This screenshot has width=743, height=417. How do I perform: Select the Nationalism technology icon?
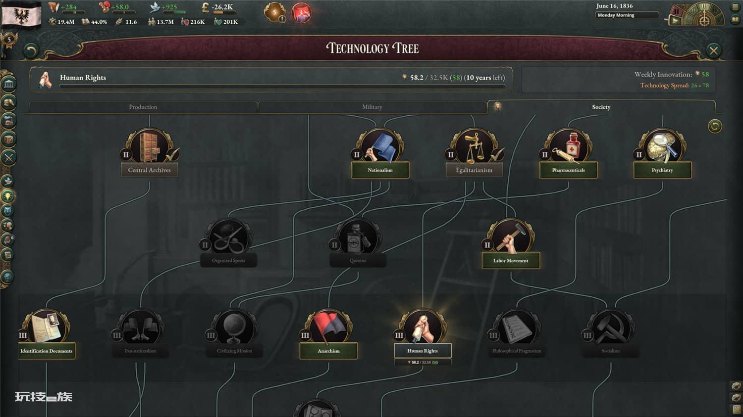380,146
